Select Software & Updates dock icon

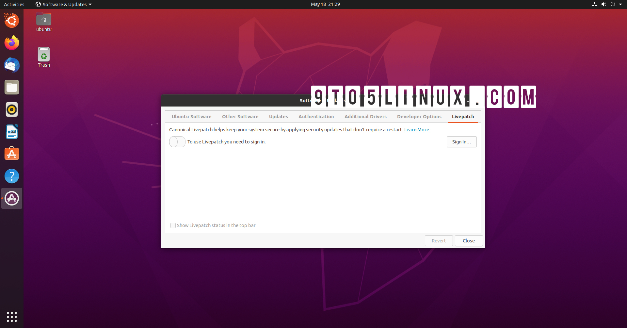[12, 198]
